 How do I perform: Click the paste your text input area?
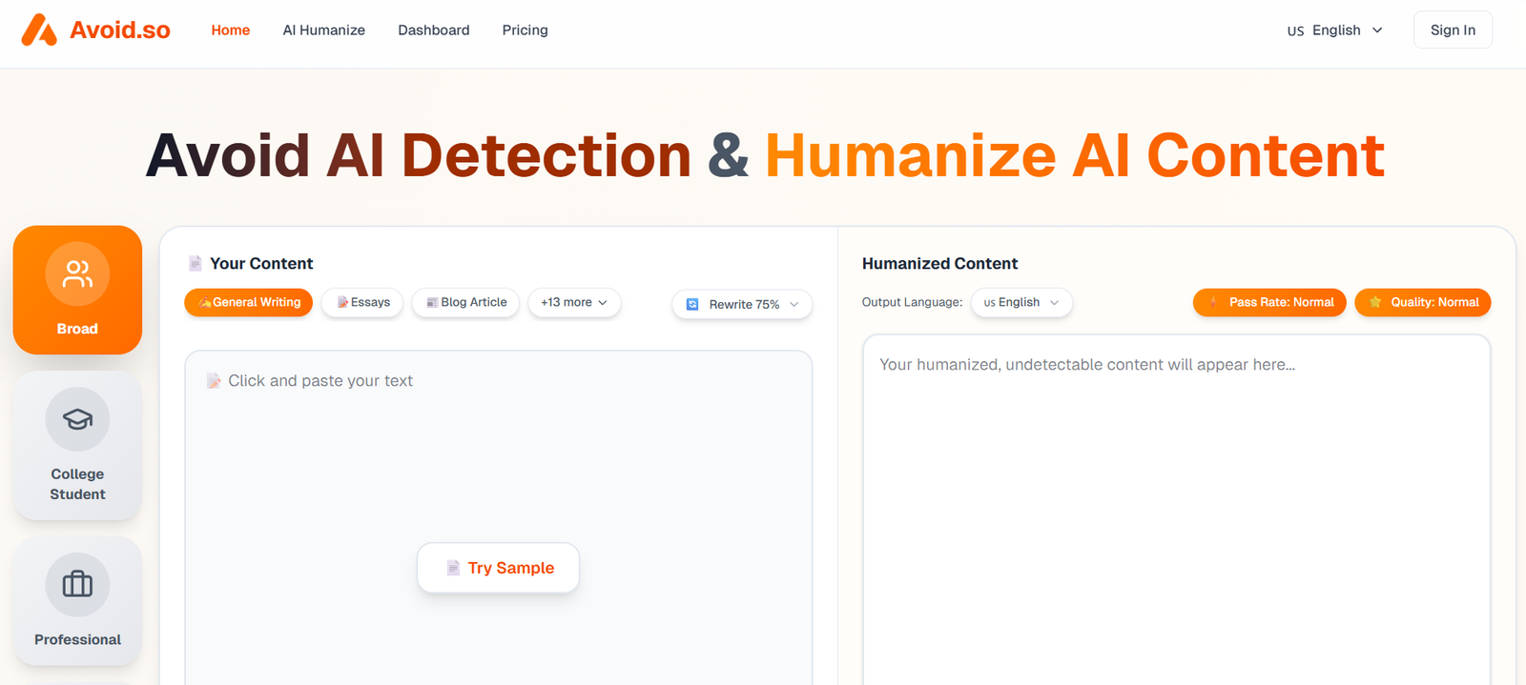[x=498, y=457]
